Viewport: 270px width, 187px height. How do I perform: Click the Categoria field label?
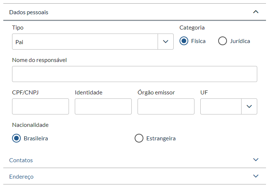click(192, 28)
